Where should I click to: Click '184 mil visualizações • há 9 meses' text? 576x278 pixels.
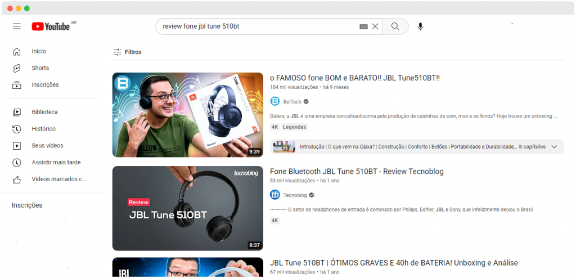point(309,87)
